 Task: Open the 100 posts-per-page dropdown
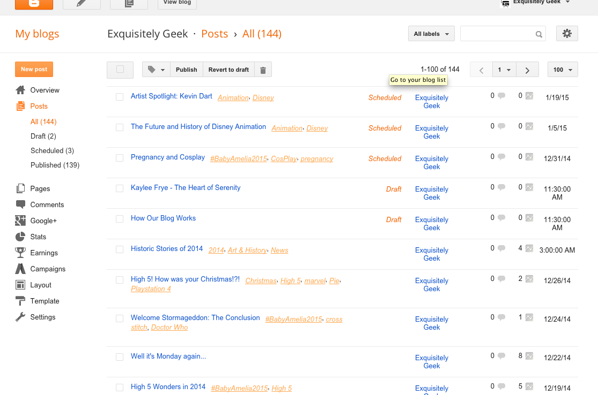pyautogui.click(x=563, y=70)
